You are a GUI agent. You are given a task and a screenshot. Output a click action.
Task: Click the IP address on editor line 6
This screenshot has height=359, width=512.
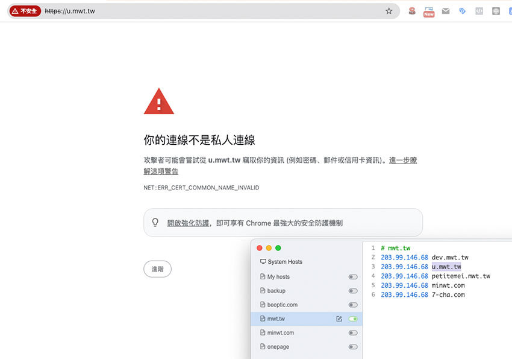tap(404, 295)
